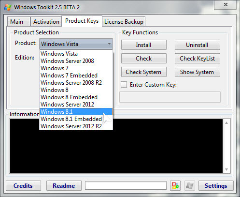Open the Credits button
This screenshot has height=197, width=240.
23,186
